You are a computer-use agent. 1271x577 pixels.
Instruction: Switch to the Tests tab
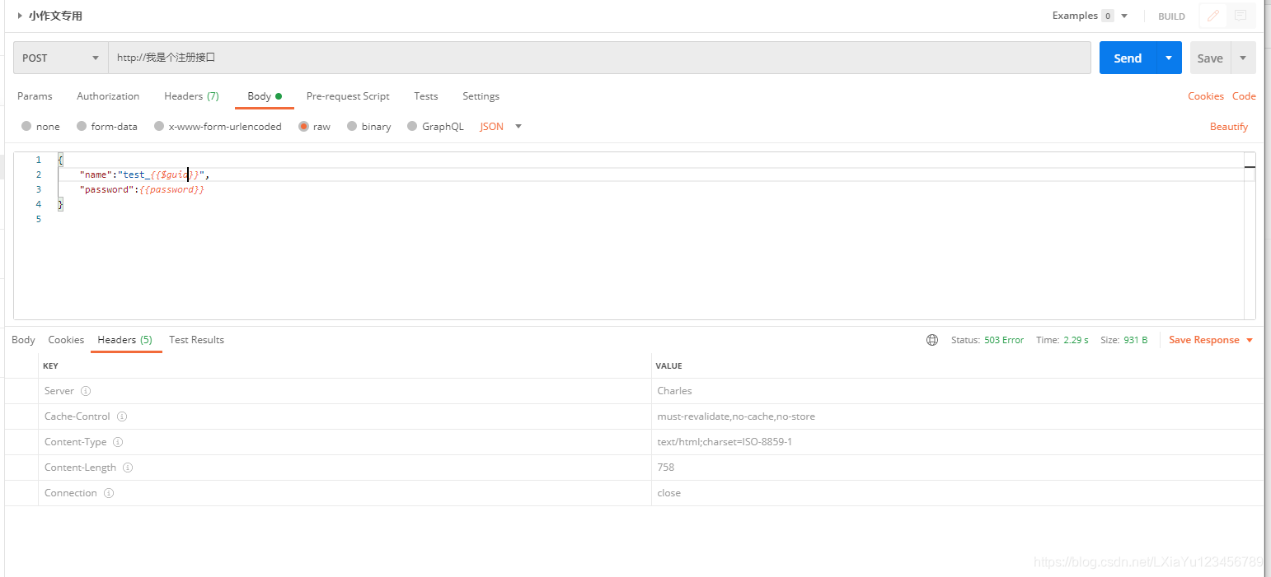(x=426, y=96)
